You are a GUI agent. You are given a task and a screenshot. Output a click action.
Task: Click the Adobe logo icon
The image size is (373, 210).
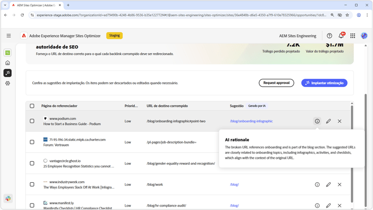[x=24, y=36]
